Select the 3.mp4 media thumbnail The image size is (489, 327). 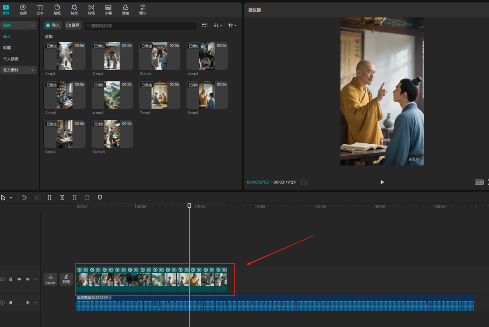[x=159, y=56]
